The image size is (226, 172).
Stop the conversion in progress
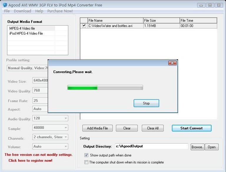(146, 103)
